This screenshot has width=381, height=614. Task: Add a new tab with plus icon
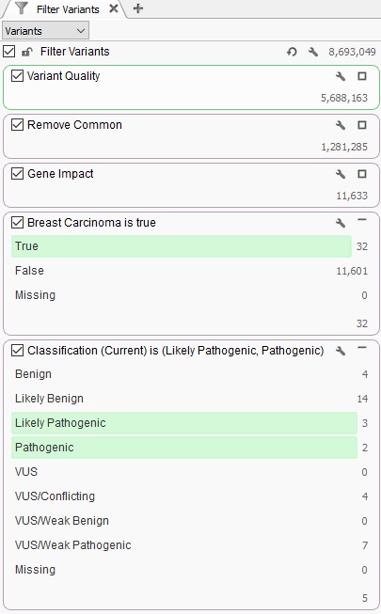point(138,8)
